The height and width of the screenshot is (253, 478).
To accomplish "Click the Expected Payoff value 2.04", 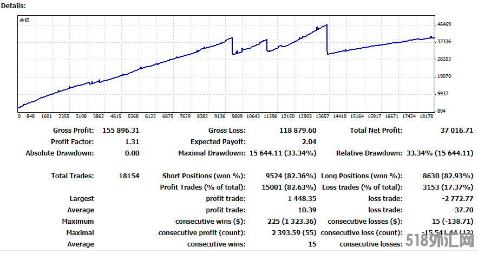I will [x=309, y=141].
